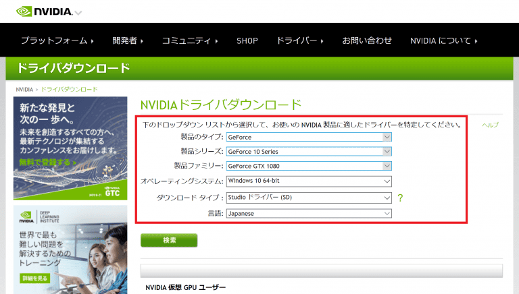Open the オペレーティングシステム dropdown showing Windows 10 64-bit
Image resolution: width=519 pixels, height=294 pixels.
[x=309, y=181]
